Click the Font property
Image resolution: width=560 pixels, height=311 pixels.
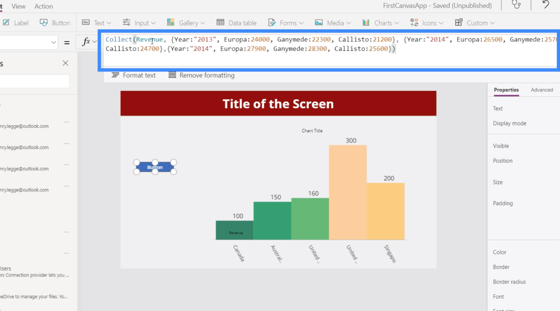(x=498, y=297)
